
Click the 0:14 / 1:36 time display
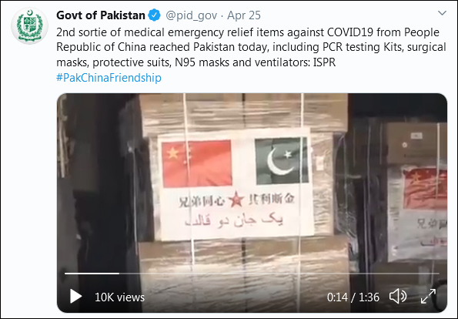(353, 297)
